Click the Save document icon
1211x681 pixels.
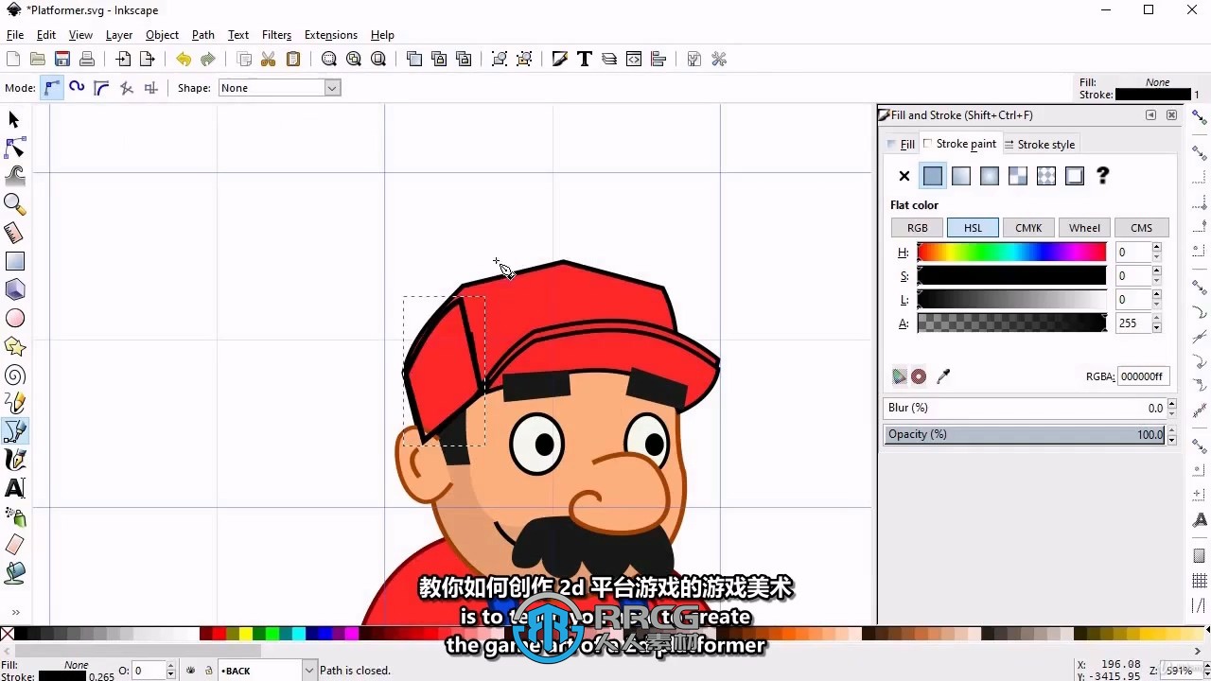coord(62,59)
